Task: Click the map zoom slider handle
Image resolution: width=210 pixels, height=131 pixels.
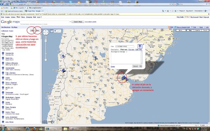Action: tap(46, 54)
